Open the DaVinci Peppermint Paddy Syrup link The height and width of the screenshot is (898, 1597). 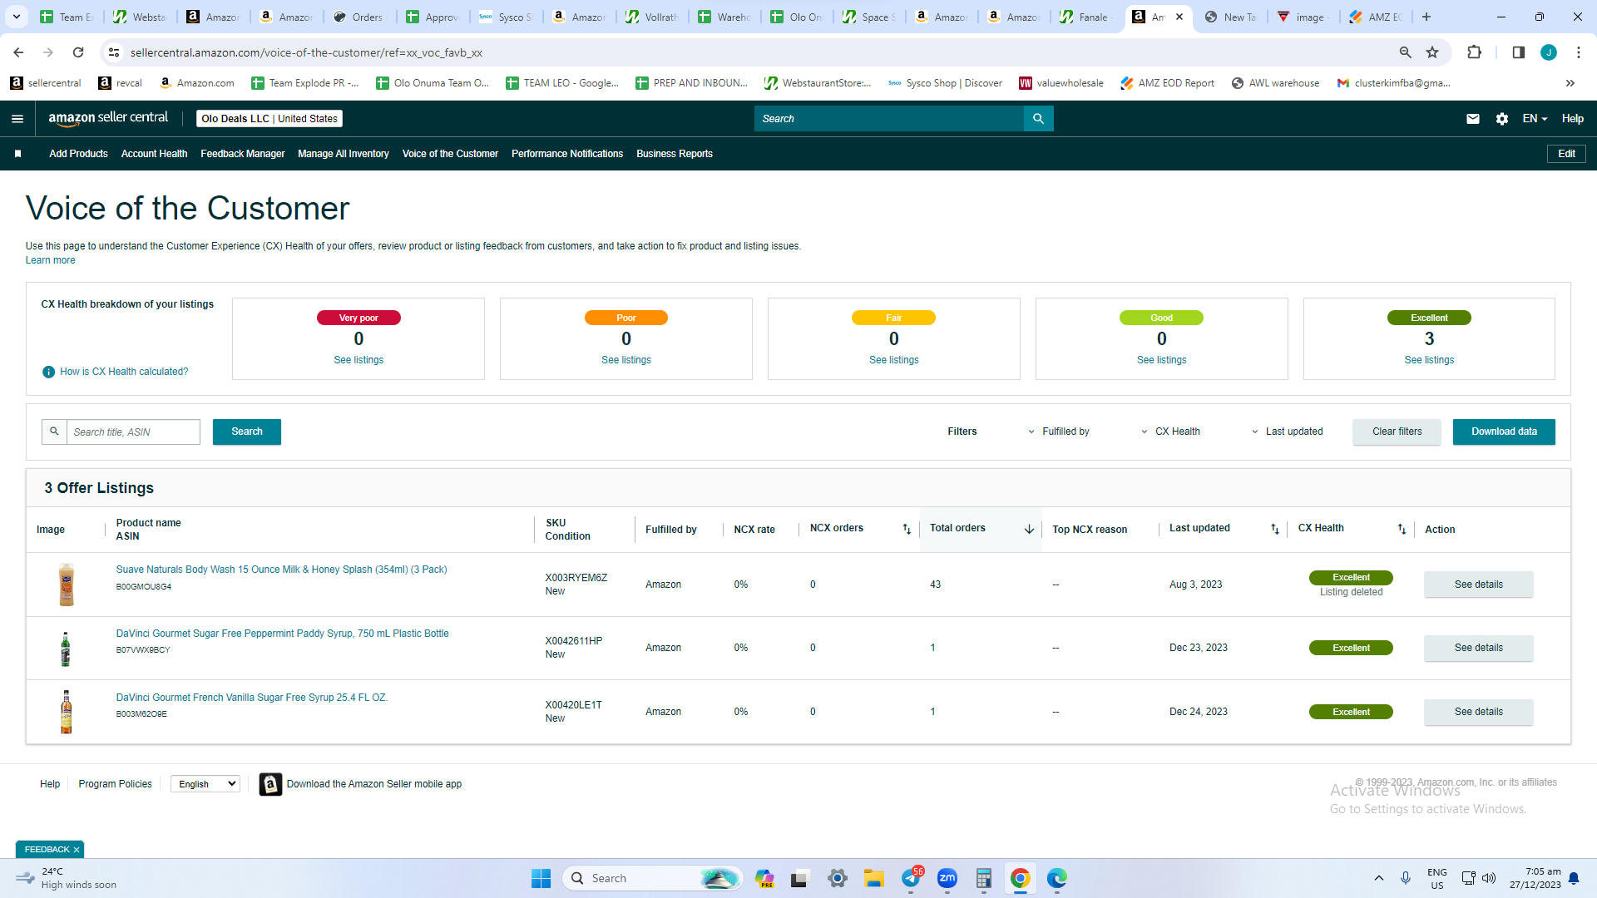[282, 634]
